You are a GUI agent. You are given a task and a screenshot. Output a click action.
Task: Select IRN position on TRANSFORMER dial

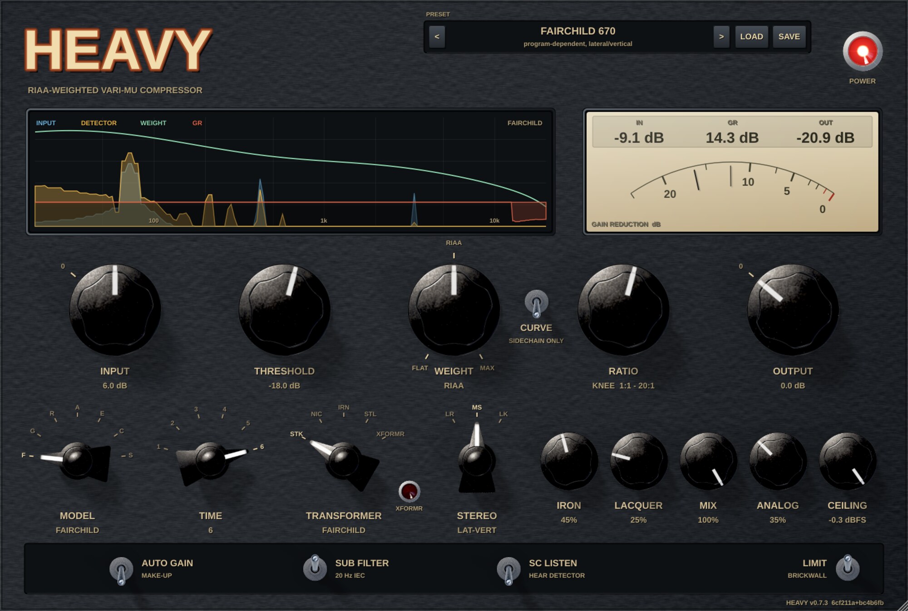pyautogui.click(x=344, y=407)
